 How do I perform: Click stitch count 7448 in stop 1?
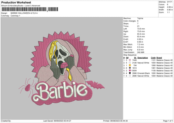(x=134, y=60)
